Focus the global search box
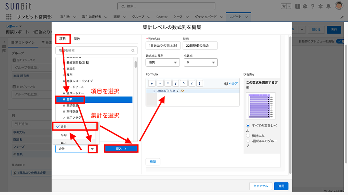348x195 pixels. (166, 6)
